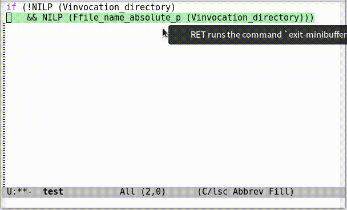Toggle the '**' buffer modified indicator

[x=22, y=191]
